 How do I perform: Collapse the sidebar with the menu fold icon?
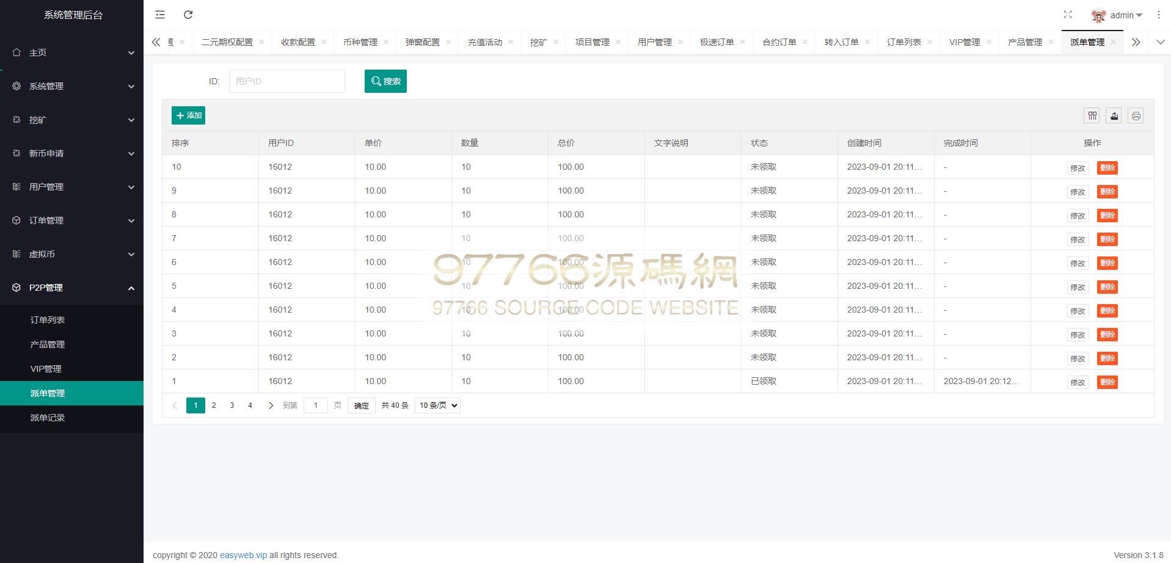160,15
